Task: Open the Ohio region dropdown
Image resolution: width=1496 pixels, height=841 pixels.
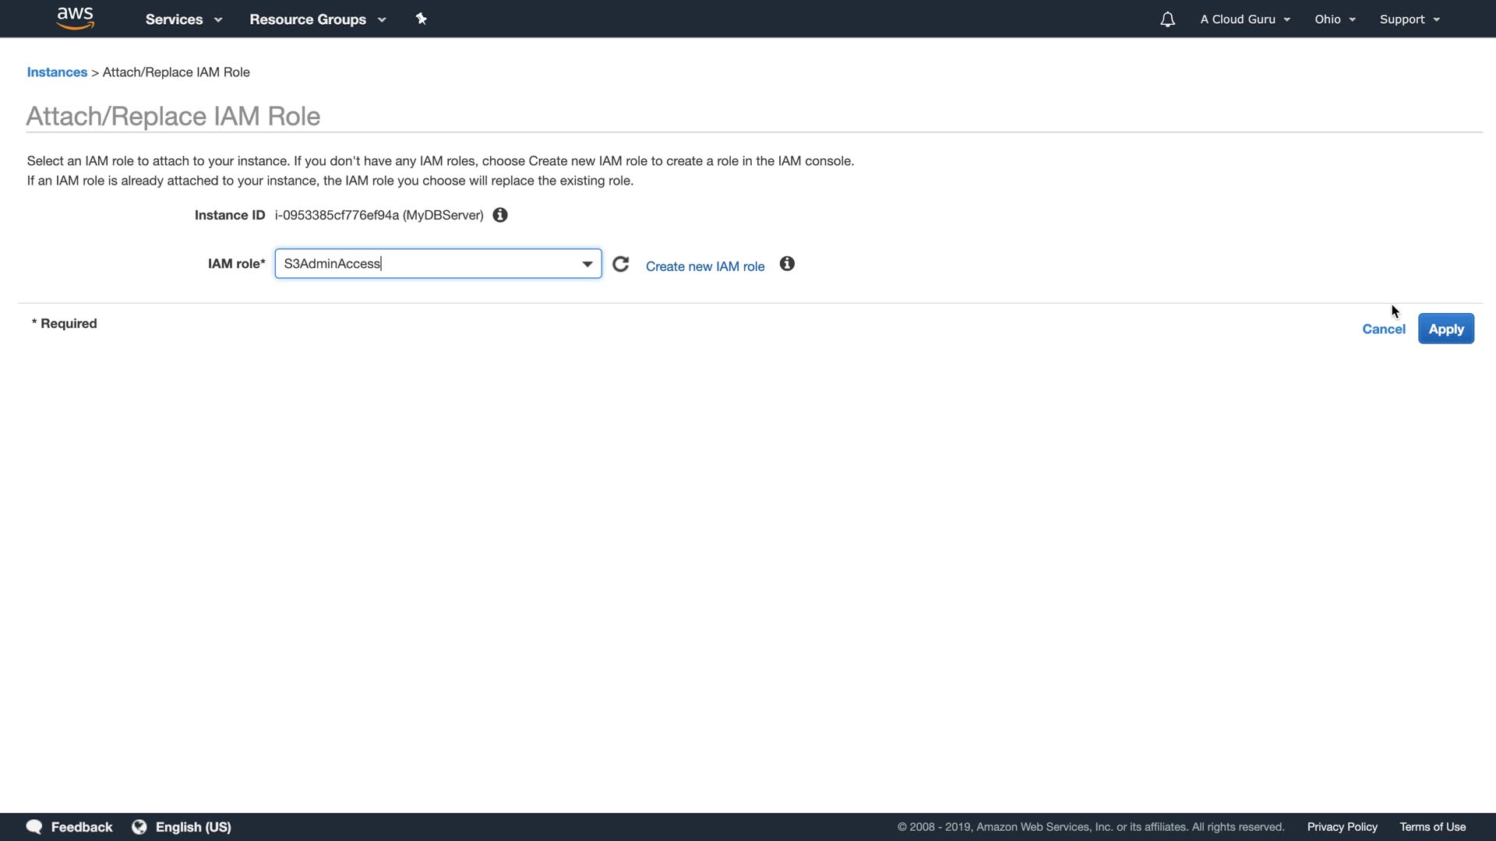Action: [x=1335, y=19]
